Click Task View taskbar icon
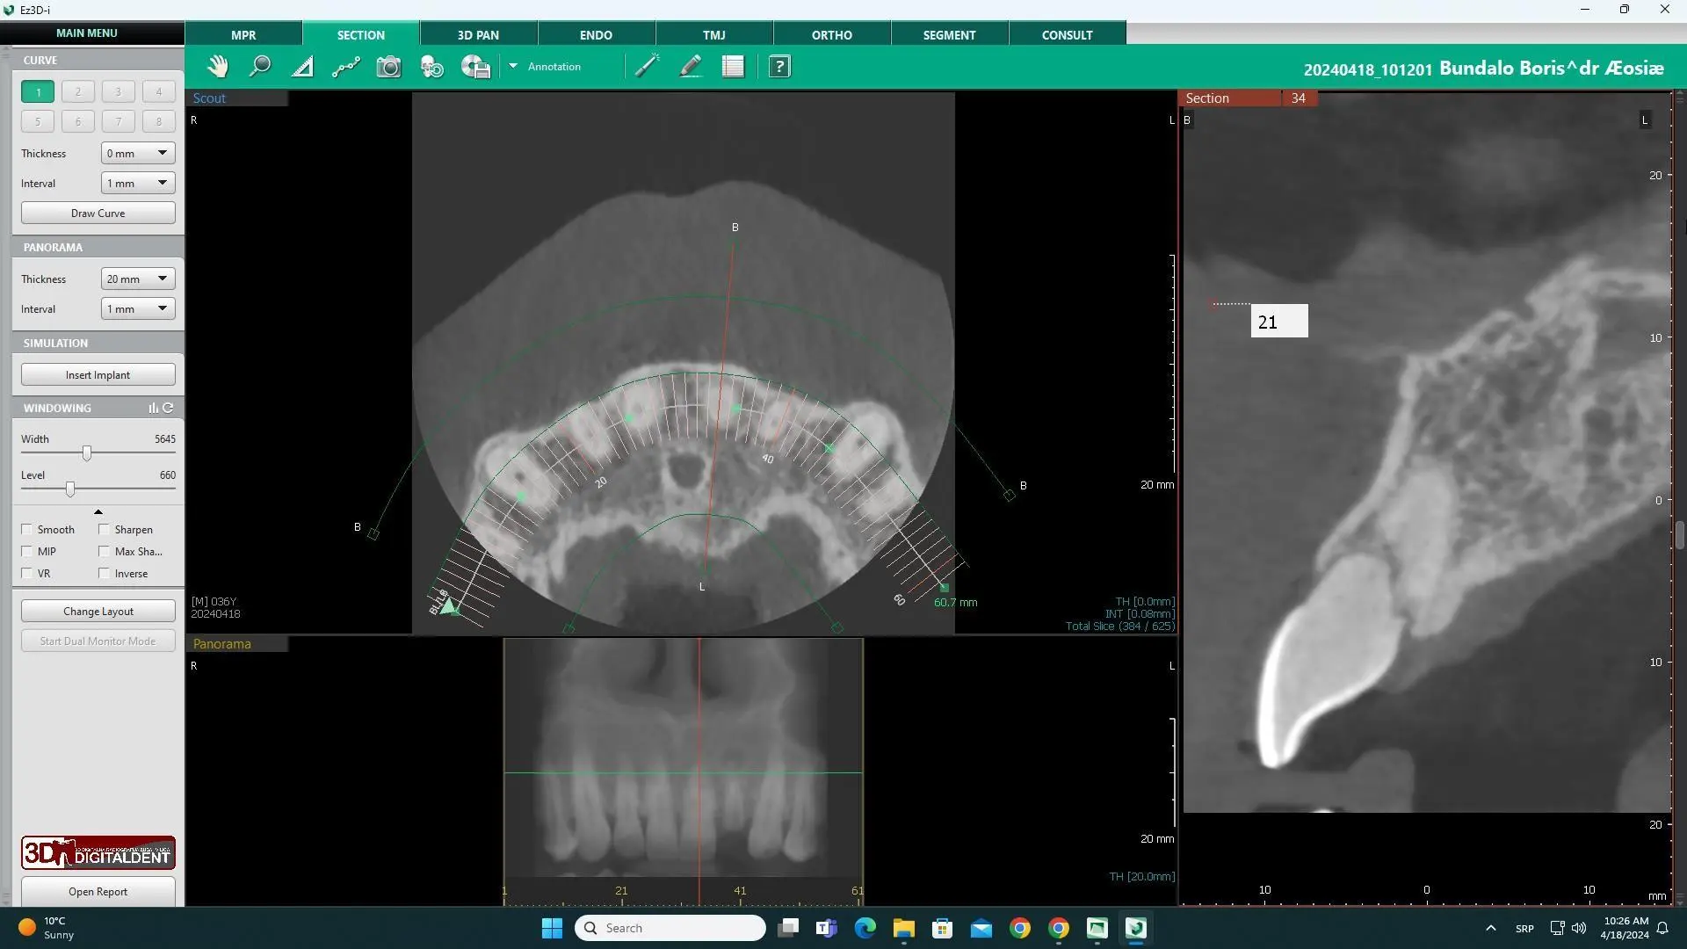This screenshot has height=949, width=1687. pyautogui.click(x=788, y=928)
